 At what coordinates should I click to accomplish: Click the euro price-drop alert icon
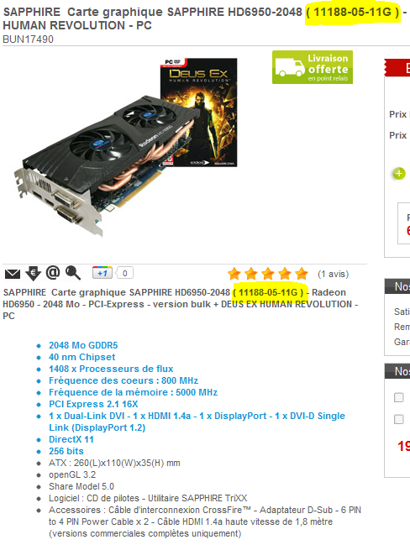(x=33, y=273)
